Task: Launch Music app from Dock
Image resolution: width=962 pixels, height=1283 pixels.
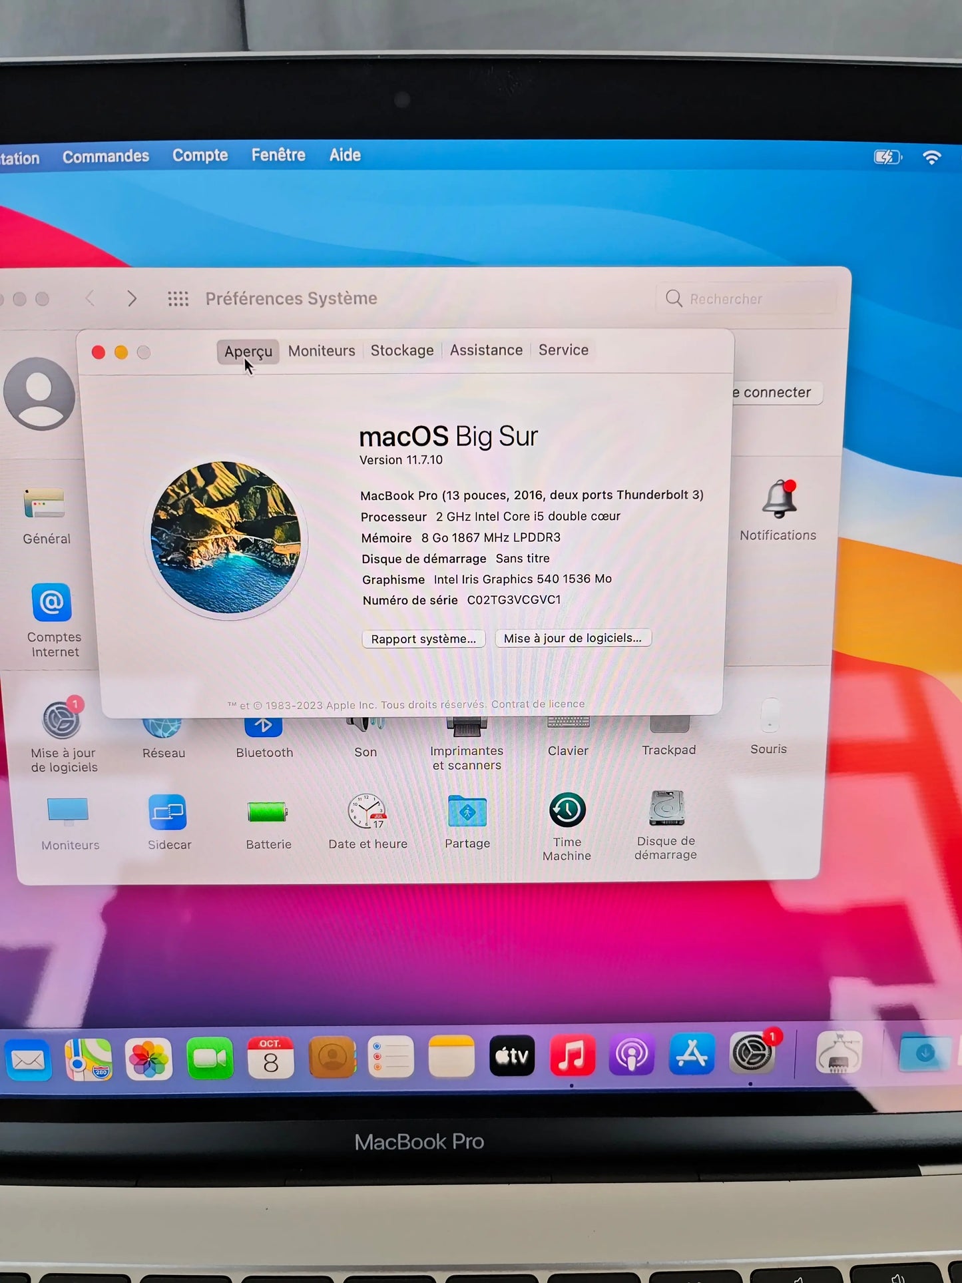Action: [572, 1055]
